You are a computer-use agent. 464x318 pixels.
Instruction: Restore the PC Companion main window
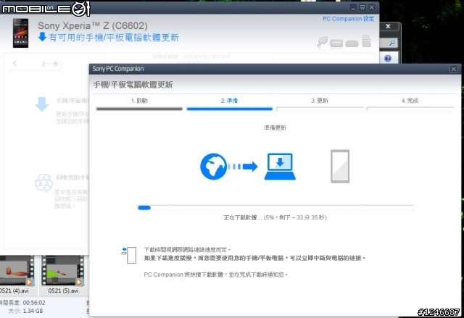362,7
